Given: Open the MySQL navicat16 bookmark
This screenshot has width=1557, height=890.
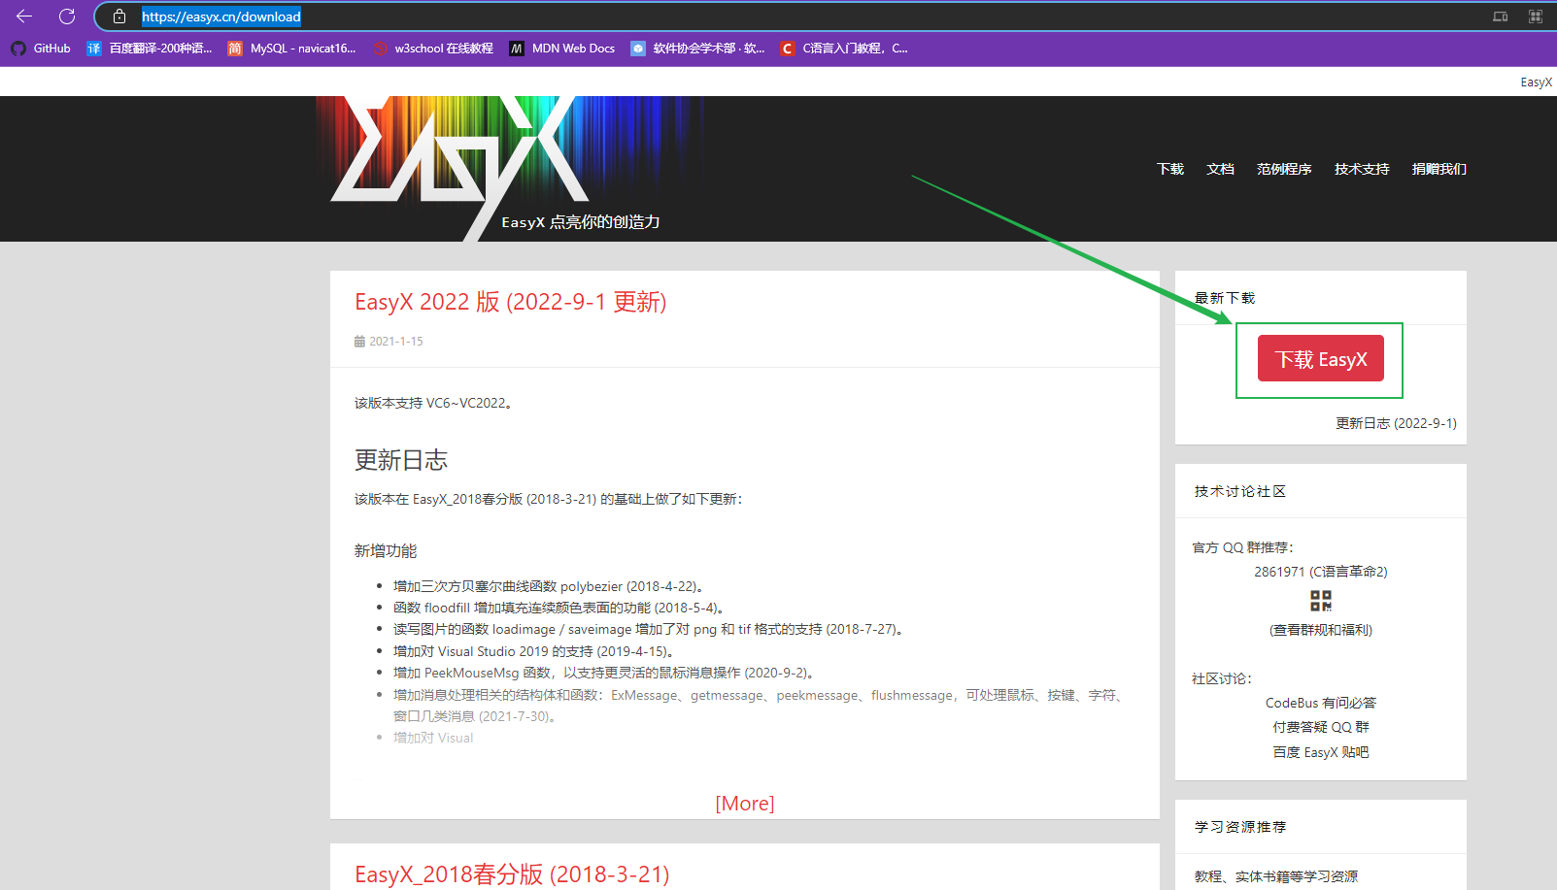Looking at the screenshot, I should click(x=291, y=49).
